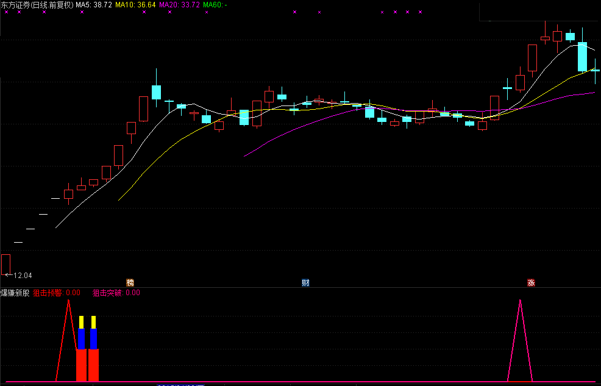
Task: Click the orange 榜 marker icon
Action: (x=130, y=283)
